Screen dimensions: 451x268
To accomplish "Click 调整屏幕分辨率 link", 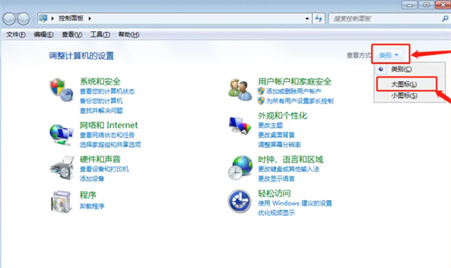I will (280, 144).
